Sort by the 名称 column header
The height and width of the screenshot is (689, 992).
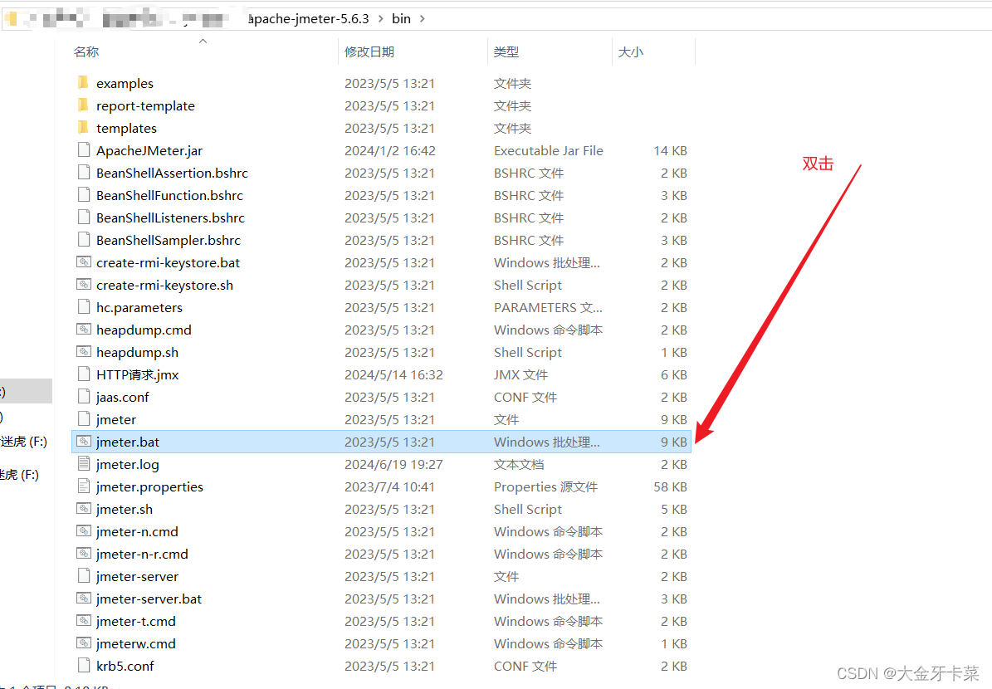point(86,51)
